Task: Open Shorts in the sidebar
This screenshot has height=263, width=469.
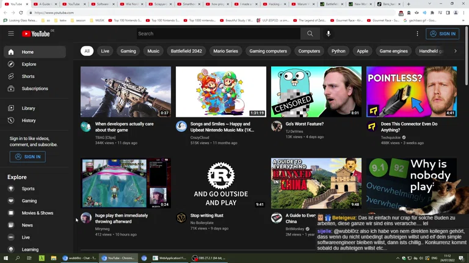Action: [x=35, y=76]
